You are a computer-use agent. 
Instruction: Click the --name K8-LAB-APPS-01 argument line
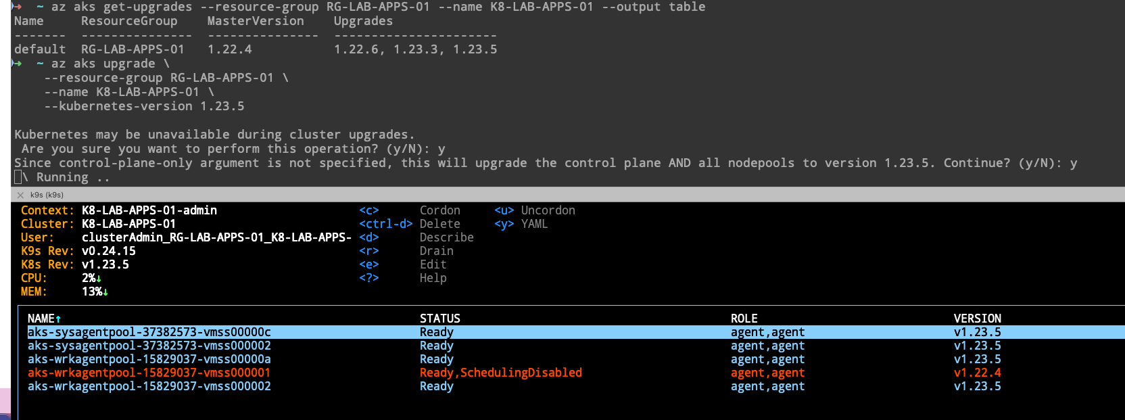pyautogui.click(x=129, y=92)
